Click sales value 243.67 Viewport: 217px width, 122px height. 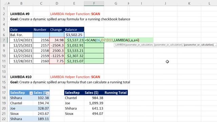tap(41, 114)
